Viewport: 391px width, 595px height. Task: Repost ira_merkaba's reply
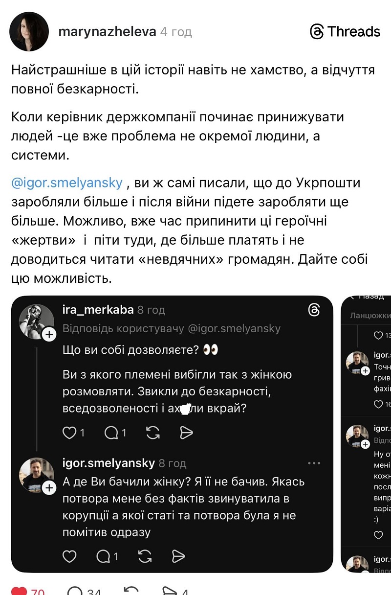153,433
